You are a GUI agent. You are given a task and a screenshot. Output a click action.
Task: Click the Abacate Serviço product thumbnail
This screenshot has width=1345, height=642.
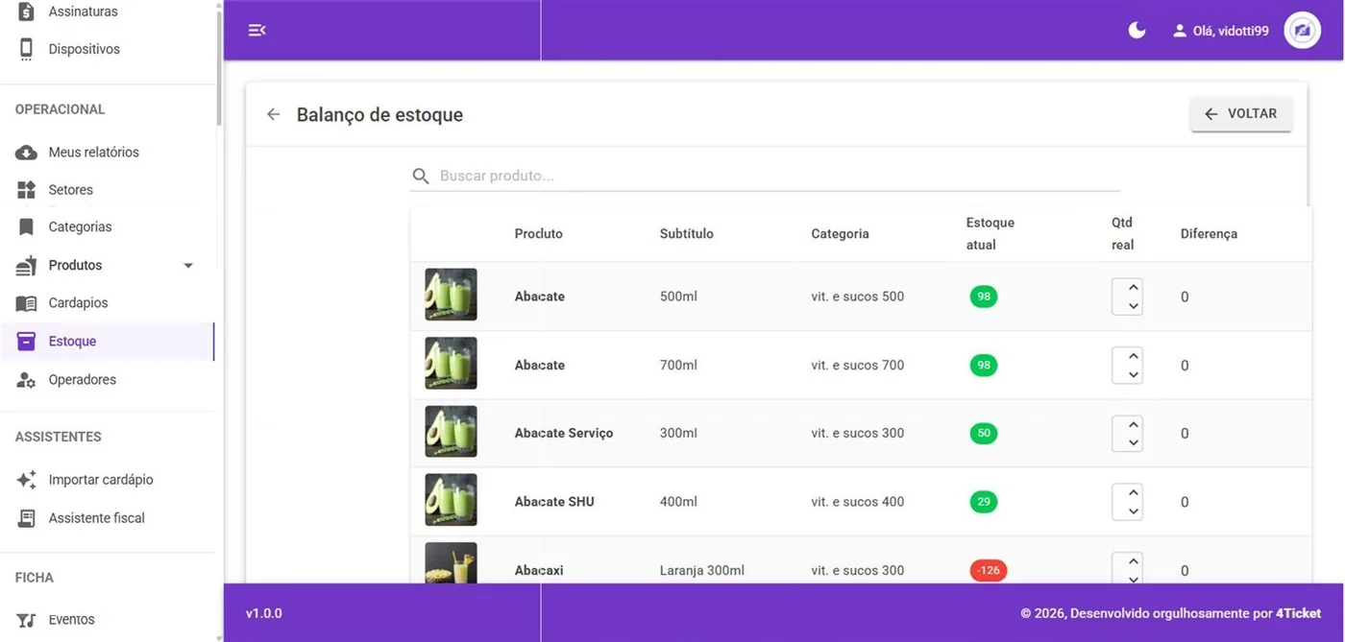click(x=451, y=432)
